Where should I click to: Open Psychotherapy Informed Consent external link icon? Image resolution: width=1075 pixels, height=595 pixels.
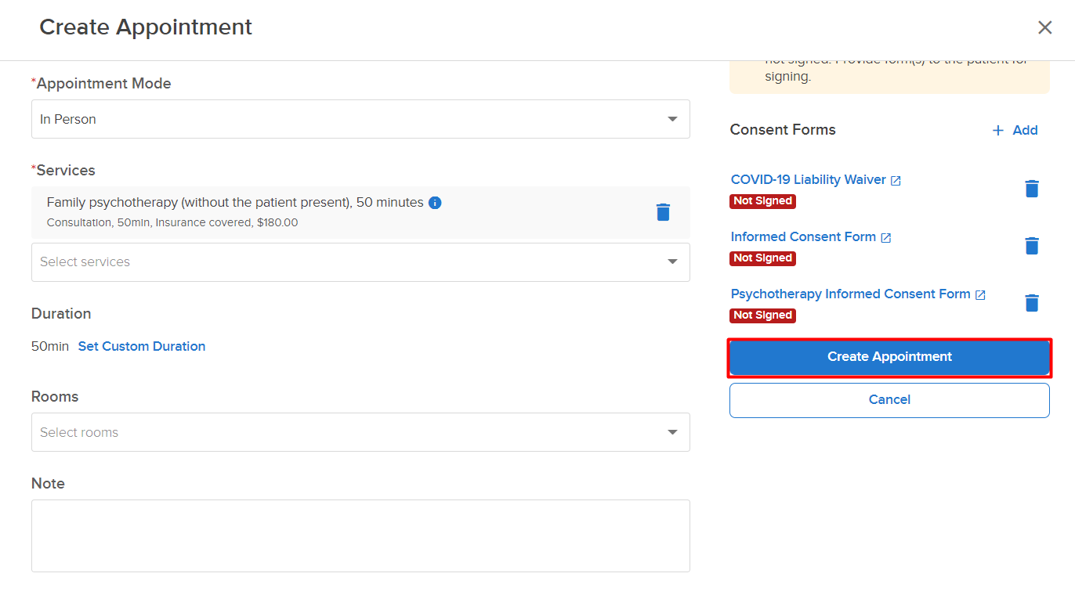click(x=980, y=295)
